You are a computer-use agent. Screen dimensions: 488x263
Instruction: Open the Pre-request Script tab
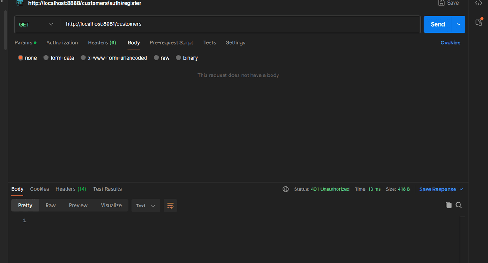171,42
